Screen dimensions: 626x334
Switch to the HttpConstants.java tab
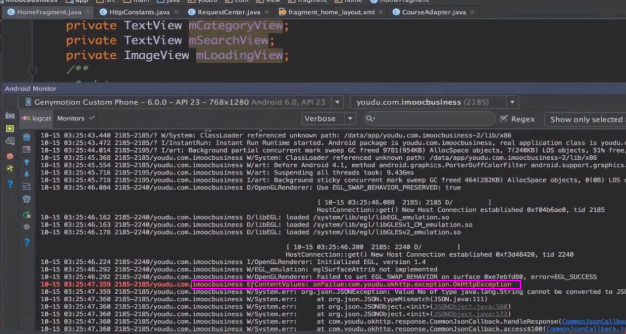point(139,11)
